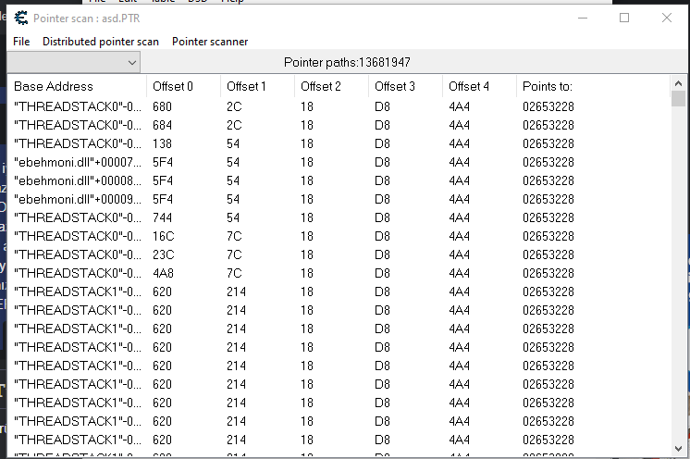The image size is (690, 459).
Task: Sort by Offset 2 column header
Action: 331,86
